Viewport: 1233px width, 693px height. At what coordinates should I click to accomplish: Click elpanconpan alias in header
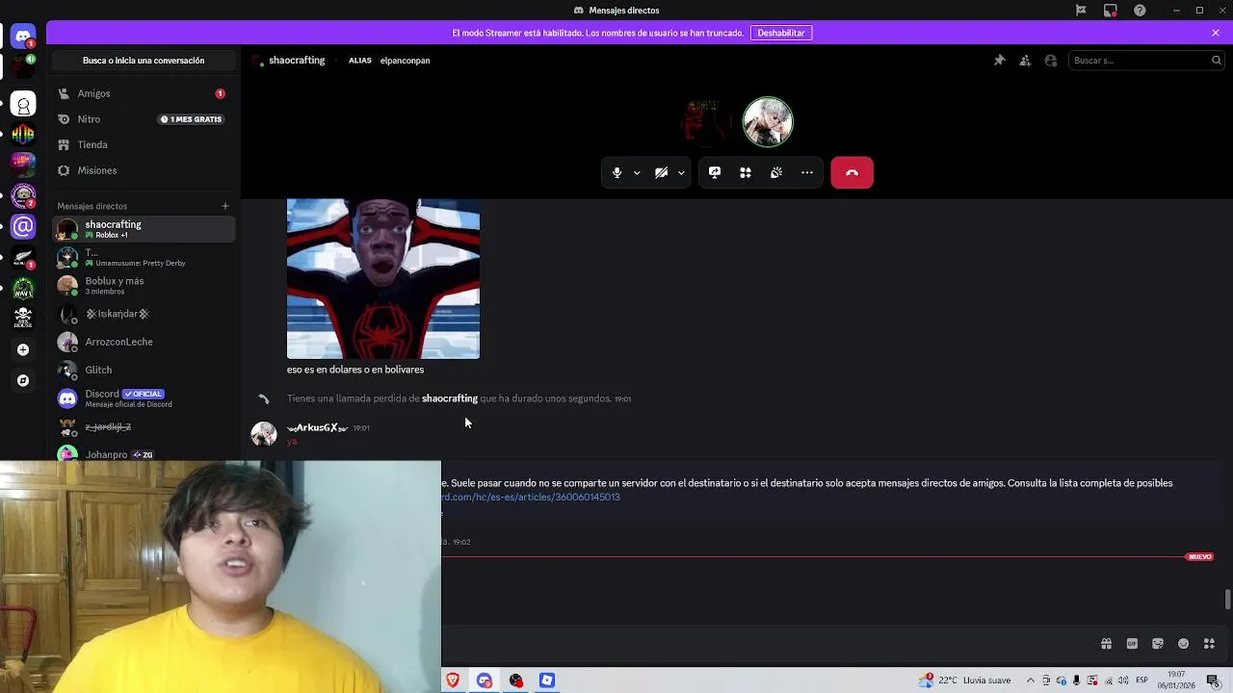coord(405,61)
